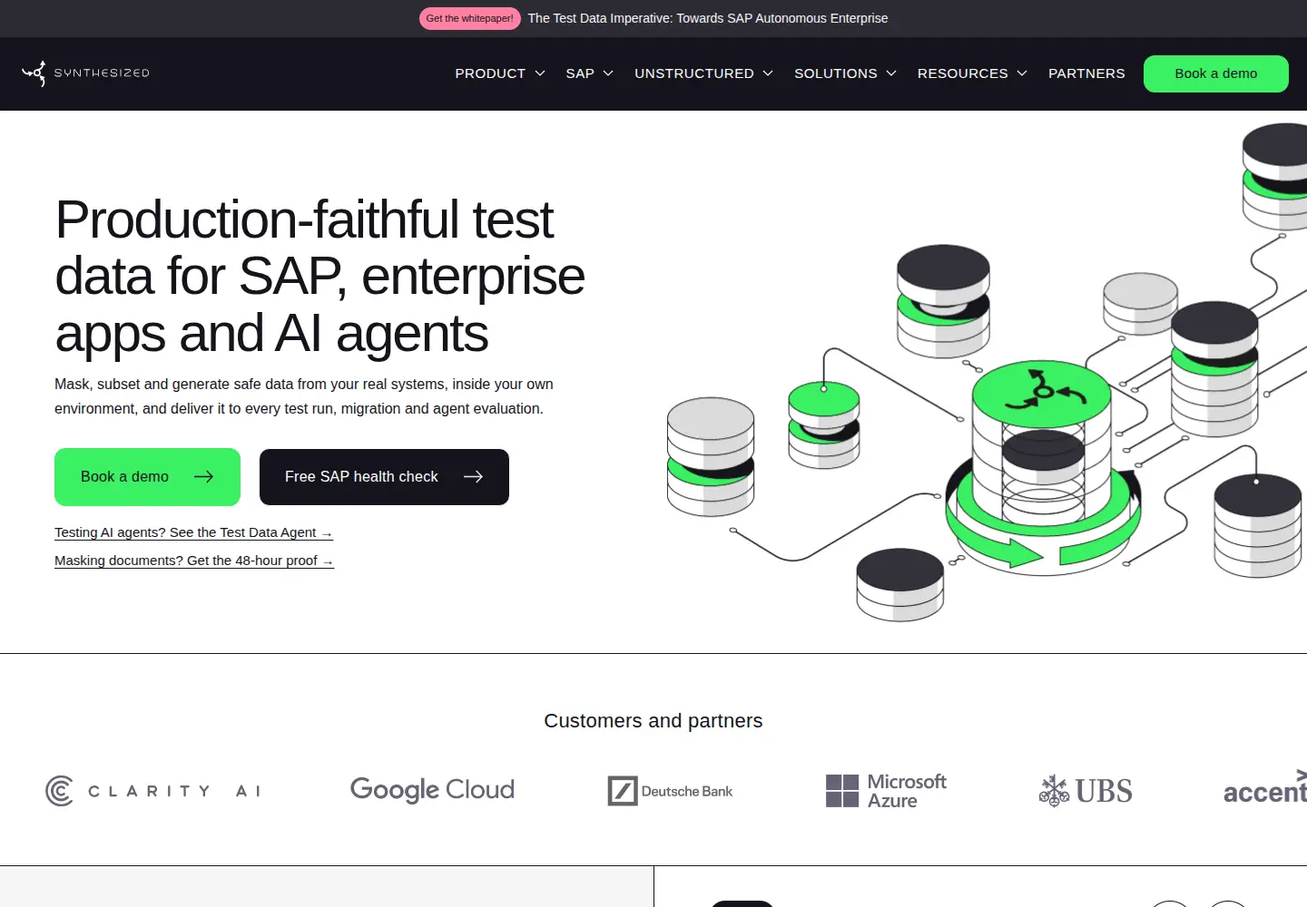Click the Customers and partners heading
The height and width of the screenshot is (907, 1307).
[x=653, y=721]
